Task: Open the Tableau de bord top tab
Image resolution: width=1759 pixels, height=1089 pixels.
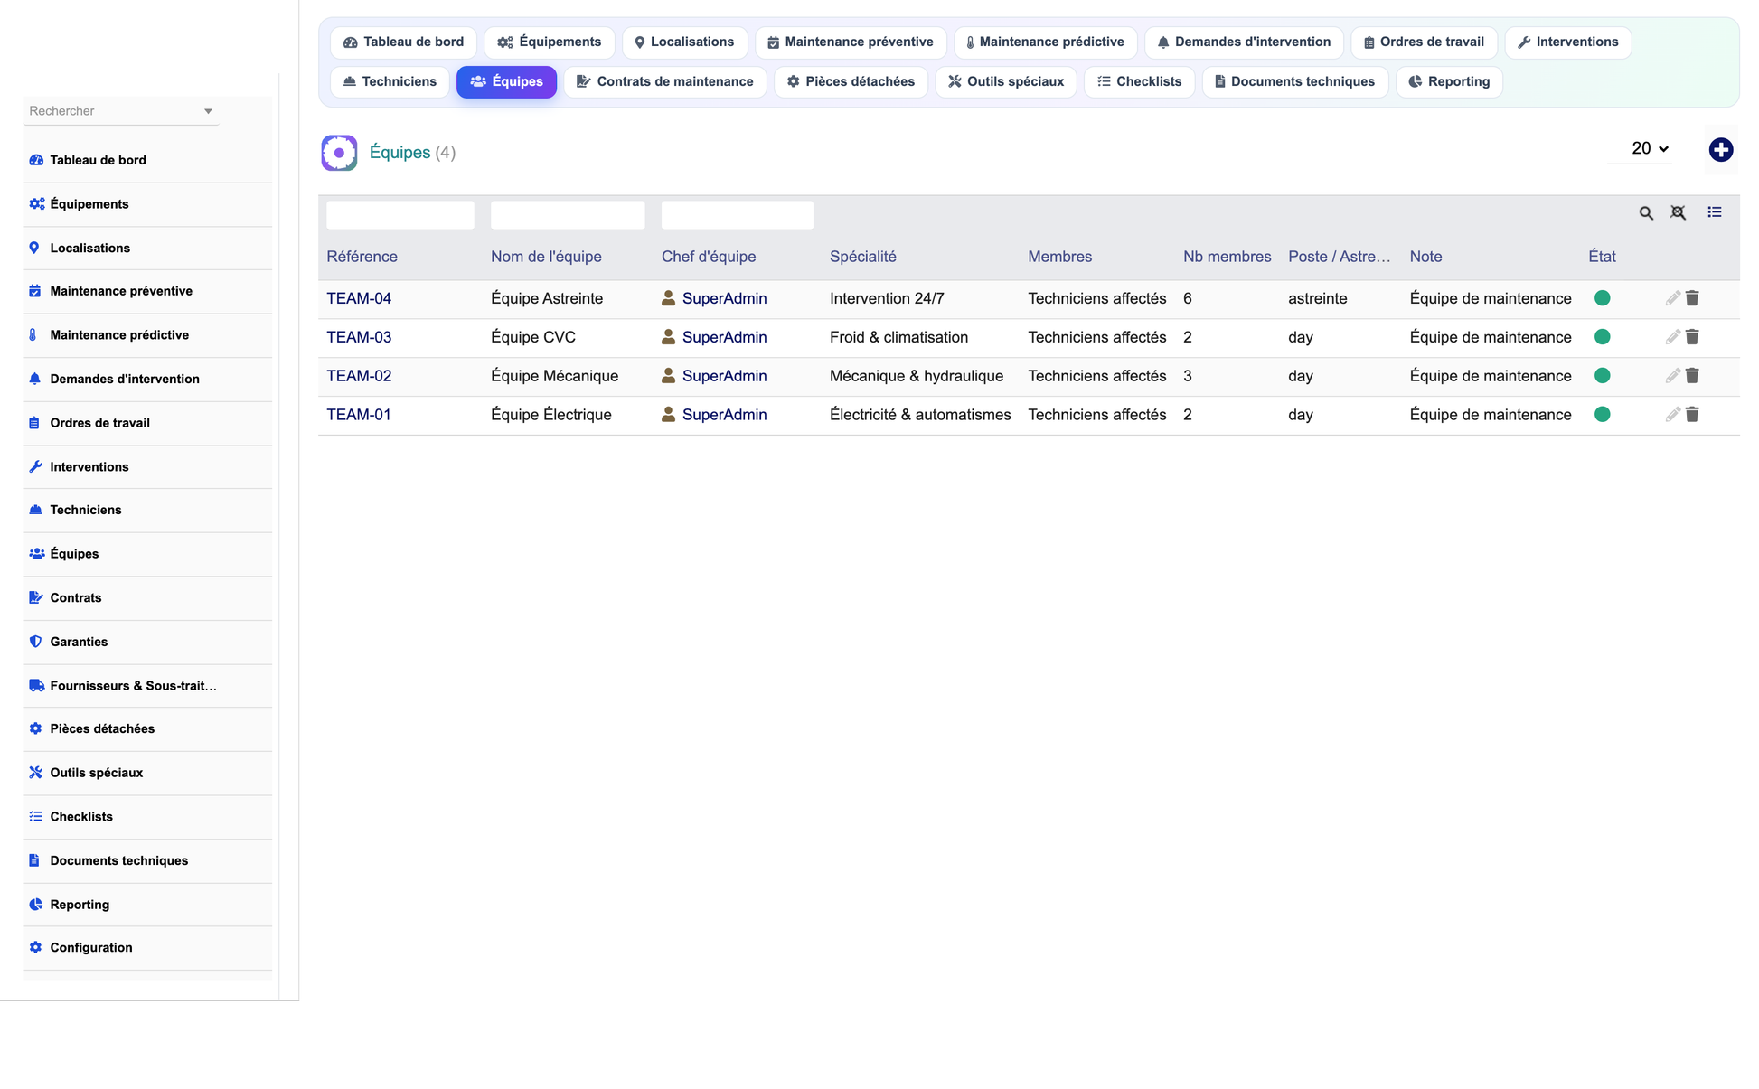Action: [x=403, y=42]
